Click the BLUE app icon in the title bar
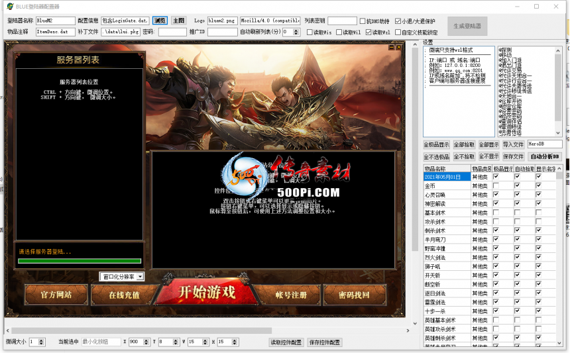The width and height of the screenshot is (570, 353). pyautogui.click(x=10, y=7)
